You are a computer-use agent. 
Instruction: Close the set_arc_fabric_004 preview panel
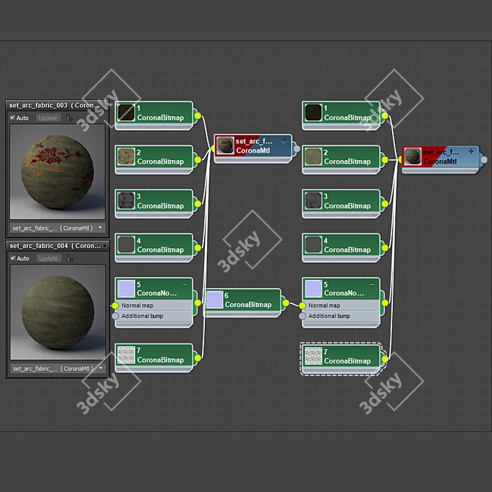pyautogui.click(x=105, y=246)
